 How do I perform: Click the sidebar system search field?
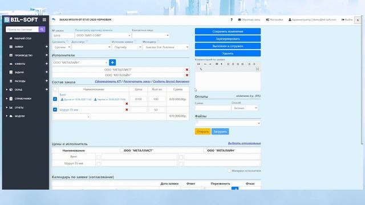click(22, 29)
